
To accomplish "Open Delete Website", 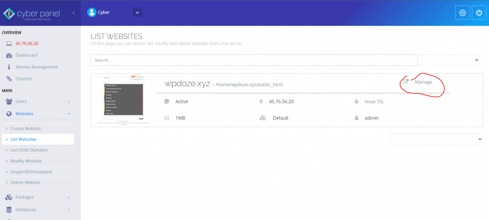I will point(26,182).
